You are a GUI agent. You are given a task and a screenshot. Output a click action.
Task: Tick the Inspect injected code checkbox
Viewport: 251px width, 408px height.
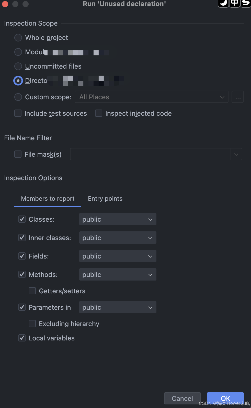99,113
